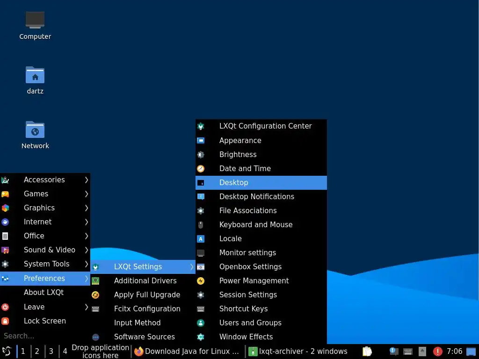This screenshot has height=359, width=479.
Task: Click the clipboard tray icon
Action: pyautogui.click(x=367, y=352)
